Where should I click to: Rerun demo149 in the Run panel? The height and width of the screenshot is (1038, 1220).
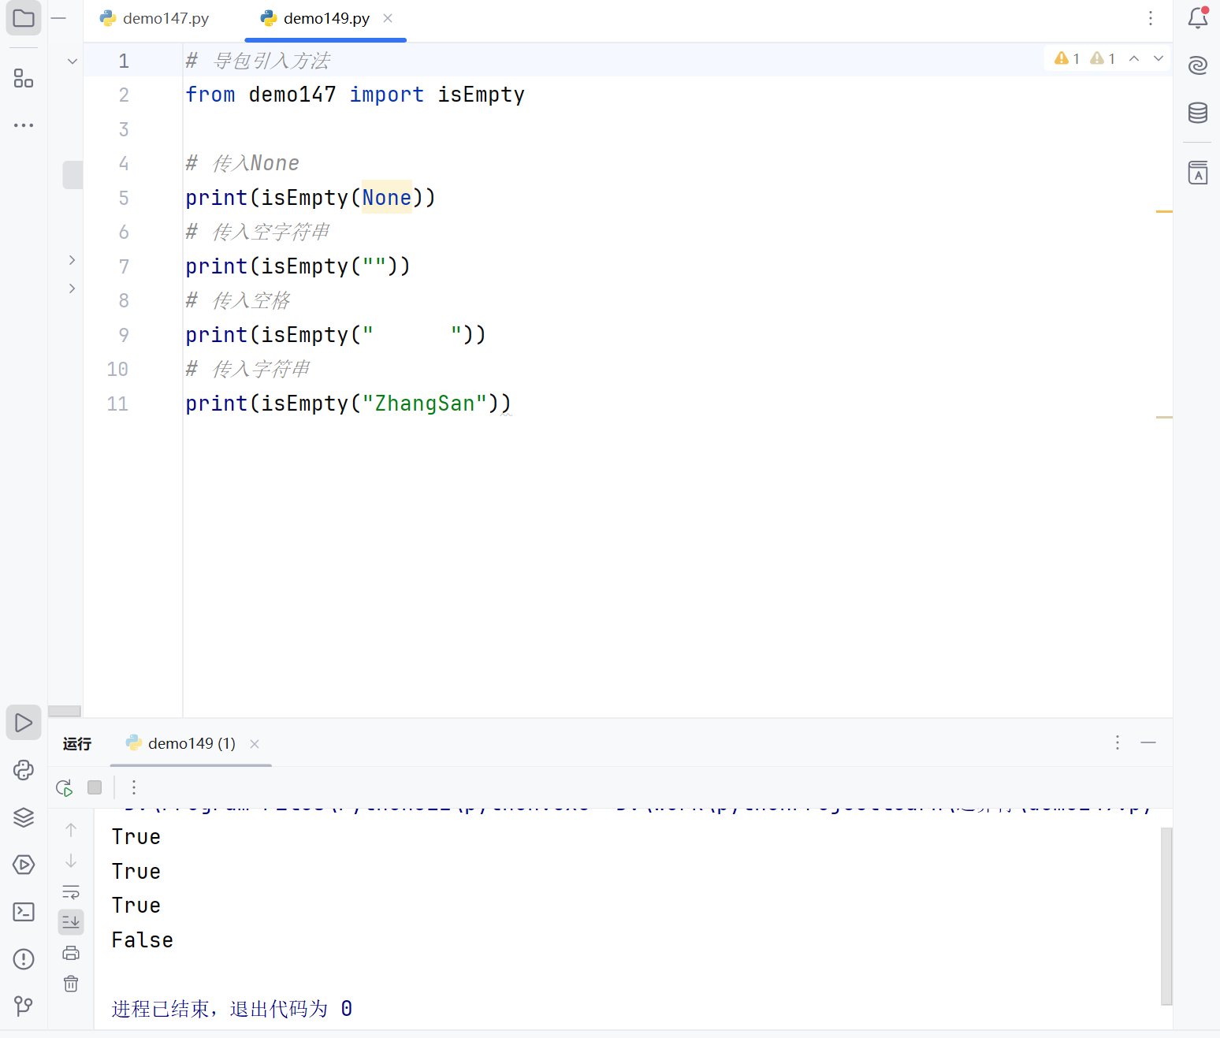65,787
